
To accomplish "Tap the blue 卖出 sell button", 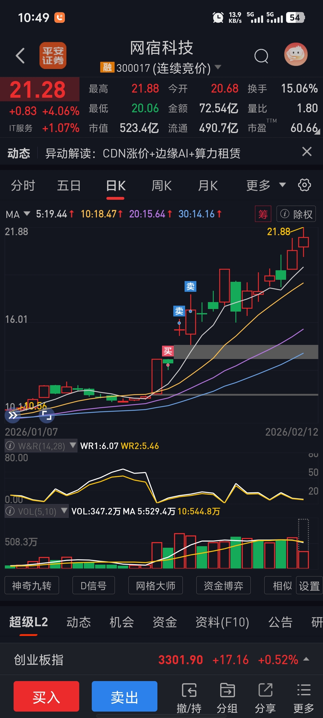I will (x=124, y=696).
